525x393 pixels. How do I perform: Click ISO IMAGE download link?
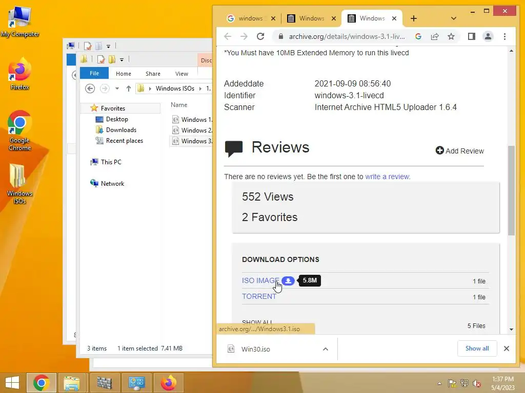260,280
